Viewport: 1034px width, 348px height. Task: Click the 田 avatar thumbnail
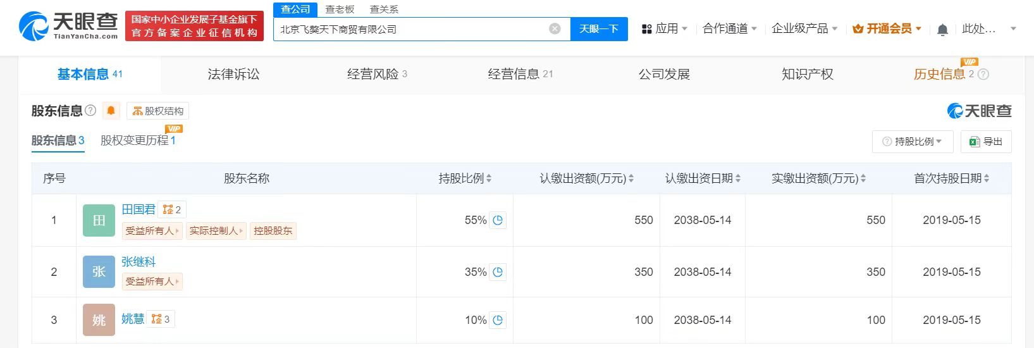click(99, 220)
